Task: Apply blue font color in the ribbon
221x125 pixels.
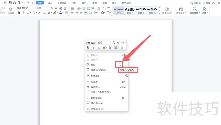Action: pyautogui.click(x=60, y=13)
